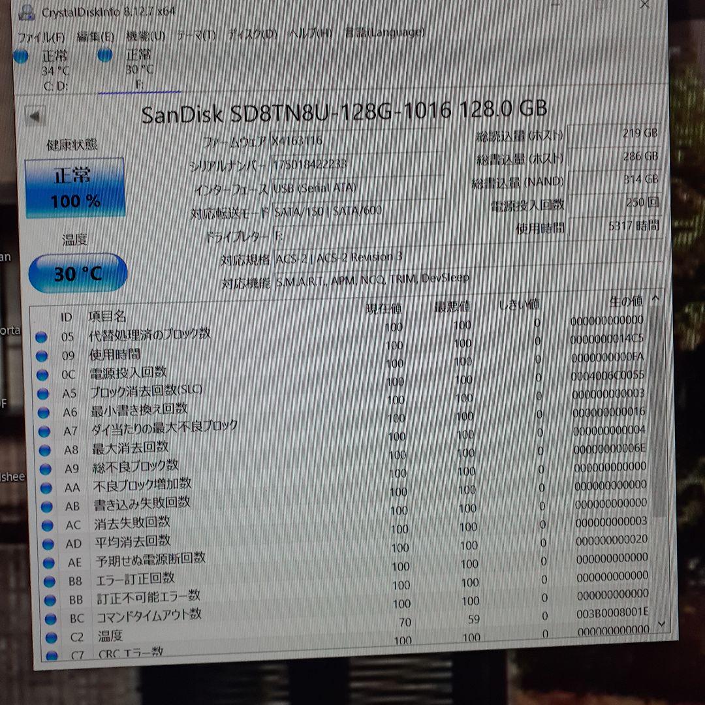
Task: Click the status dot for attribute 05
Action: pos(41,337)
